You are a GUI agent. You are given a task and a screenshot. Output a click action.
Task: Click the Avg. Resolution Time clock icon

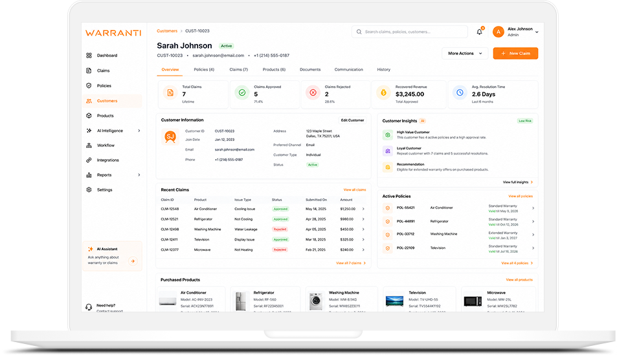(460, 92)
